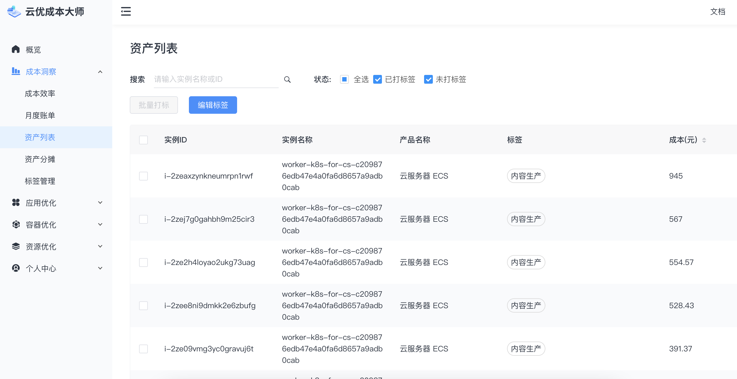
Task: Click the cost value 945
Action: (676, 176)
